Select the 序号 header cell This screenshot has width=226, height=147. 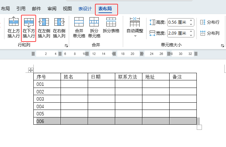click(47, 77)
